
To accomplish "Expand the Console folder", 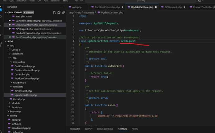I will click(10, 49).
